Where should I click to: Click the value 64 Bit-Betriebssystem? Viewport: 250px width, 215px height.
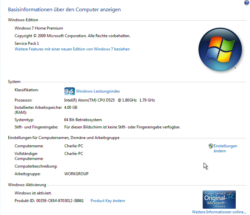(83, 120)
